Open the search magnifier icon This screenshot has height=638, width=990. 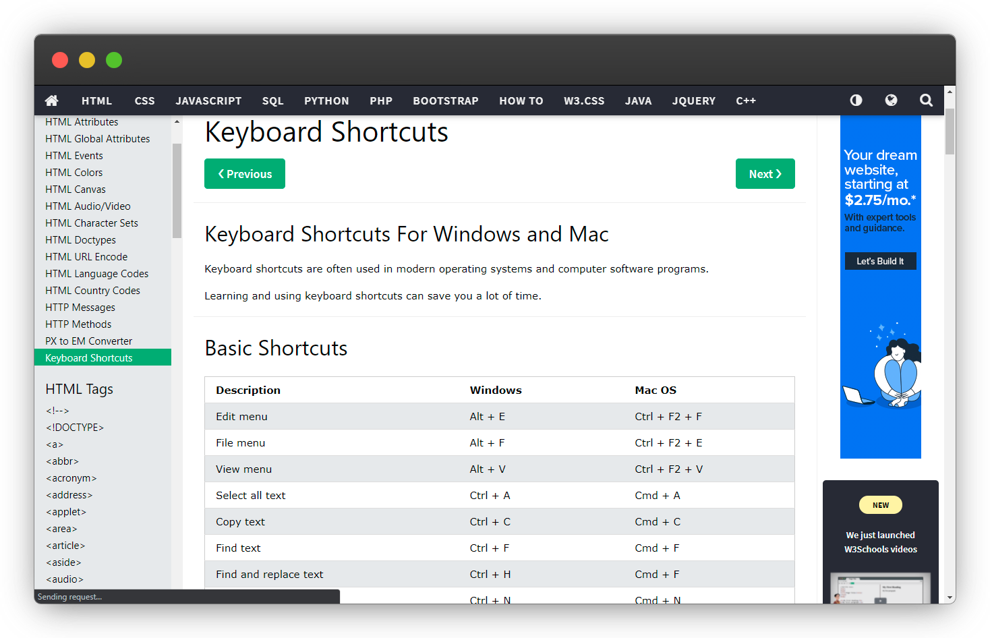click(x=926, y=100)
